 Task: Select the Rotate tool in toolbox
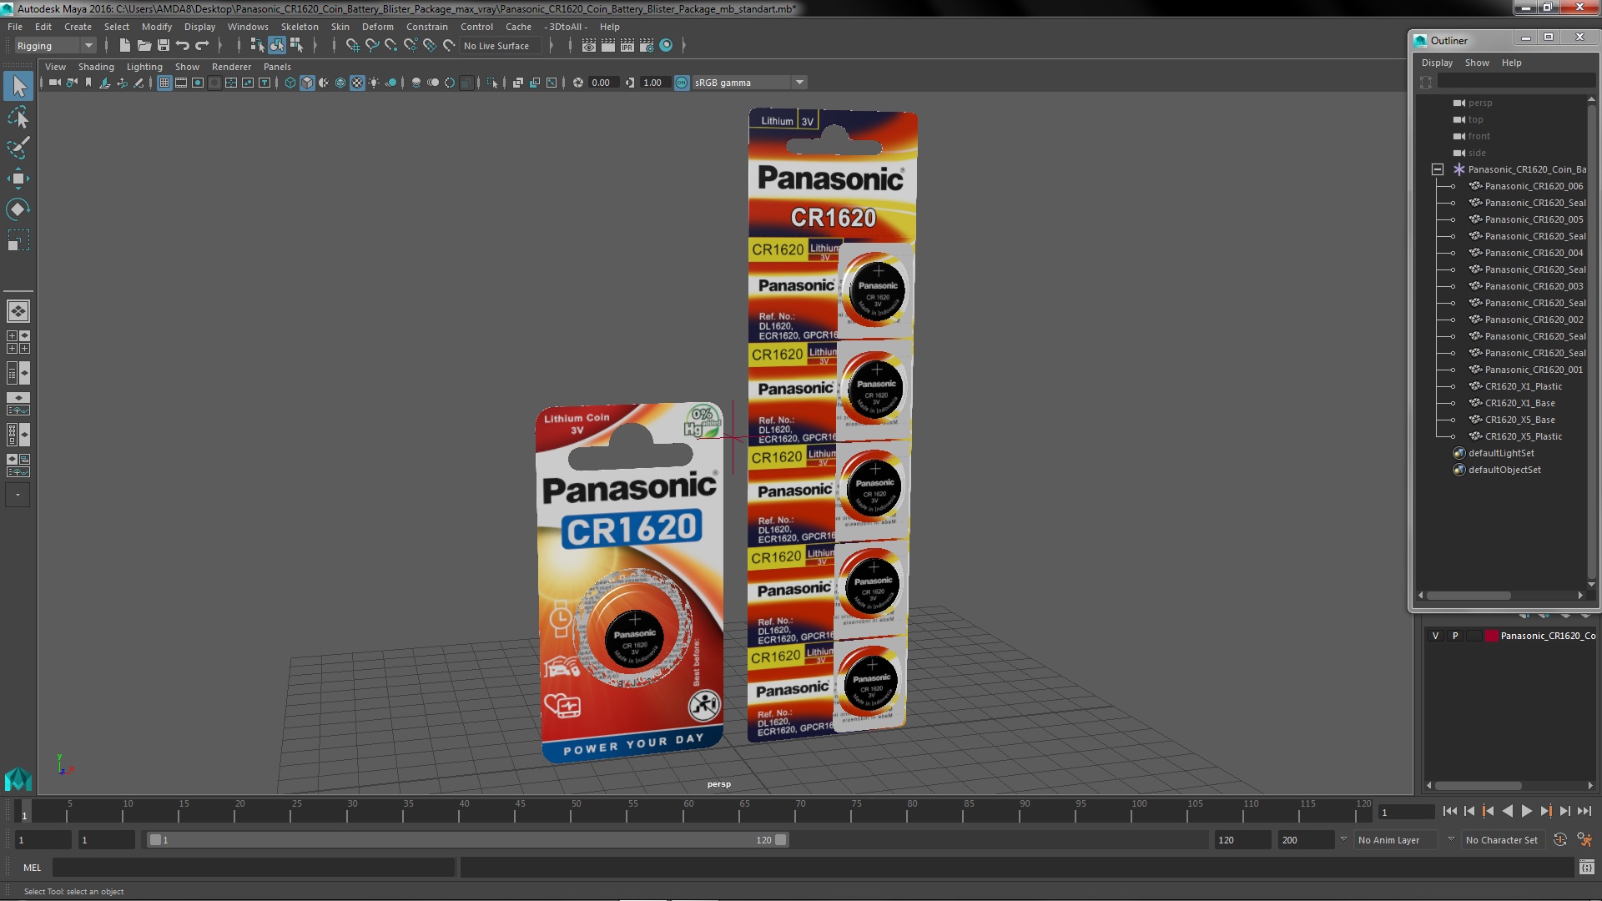(18, 209)
